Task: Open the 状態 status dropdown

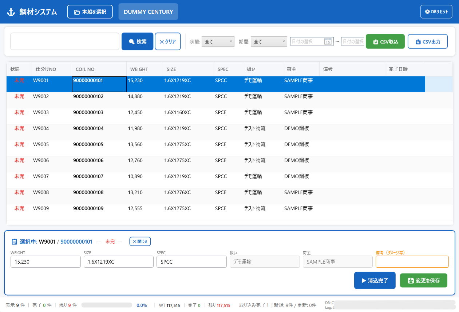Action: [218, 41]
